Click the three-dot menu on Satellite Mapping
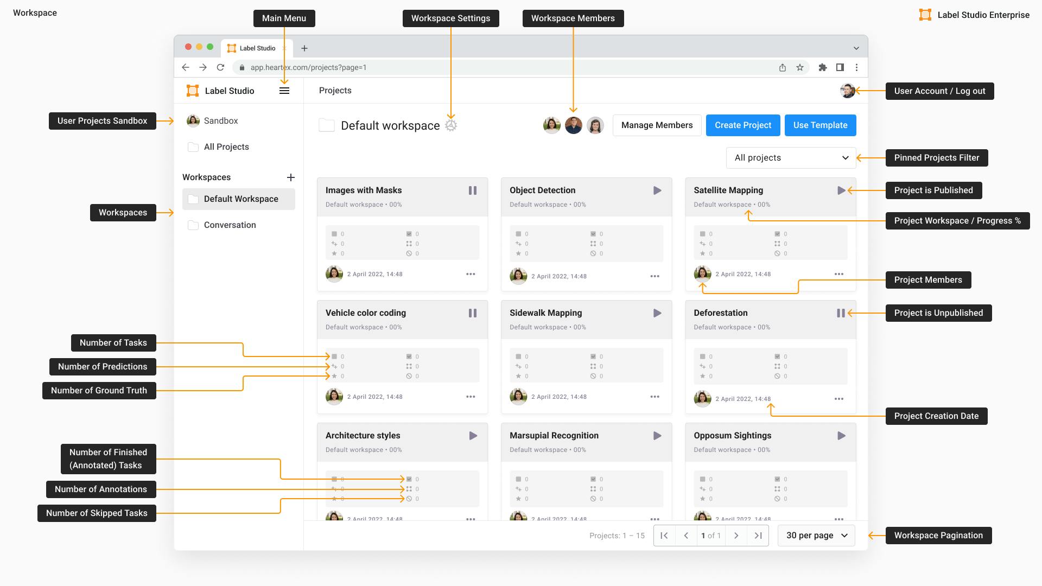This screenshot has width=1042, height=586. (x=838, y=275)
